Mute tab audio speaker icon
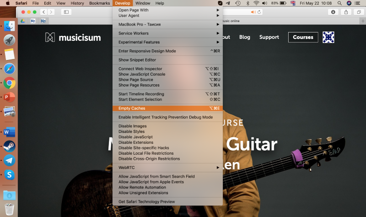 (x=253, y=12)
